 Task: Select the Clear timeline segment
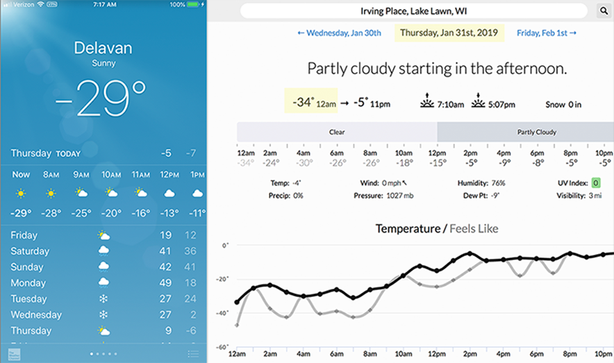click(337, 132)
